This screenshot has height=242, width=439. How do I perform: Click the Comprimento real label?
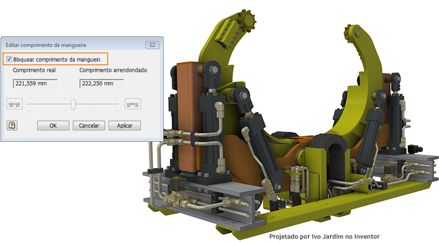tap(34, 70)
